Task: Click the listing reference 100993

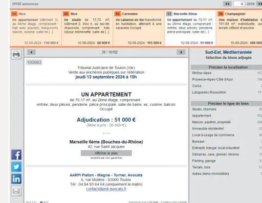Action: (34, 62)
